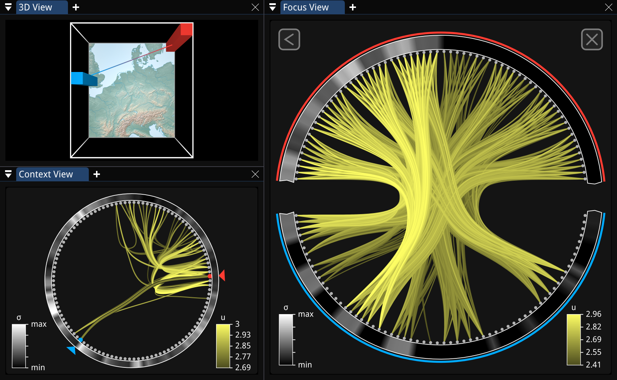Click the 'min' label in Focus View legend
Image resolution: width=617 pixels, height=380 pixels.
(305, 365)
